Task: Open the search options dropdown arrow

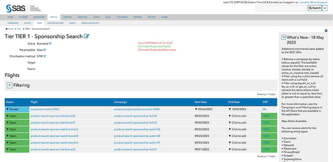Action: coord(325,8)
